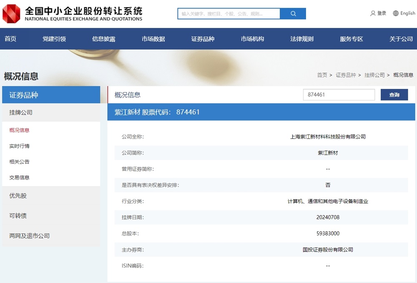The image size is (417, 283).
Task: Click the magnifier search icon
Action: (x=293, y=13)
